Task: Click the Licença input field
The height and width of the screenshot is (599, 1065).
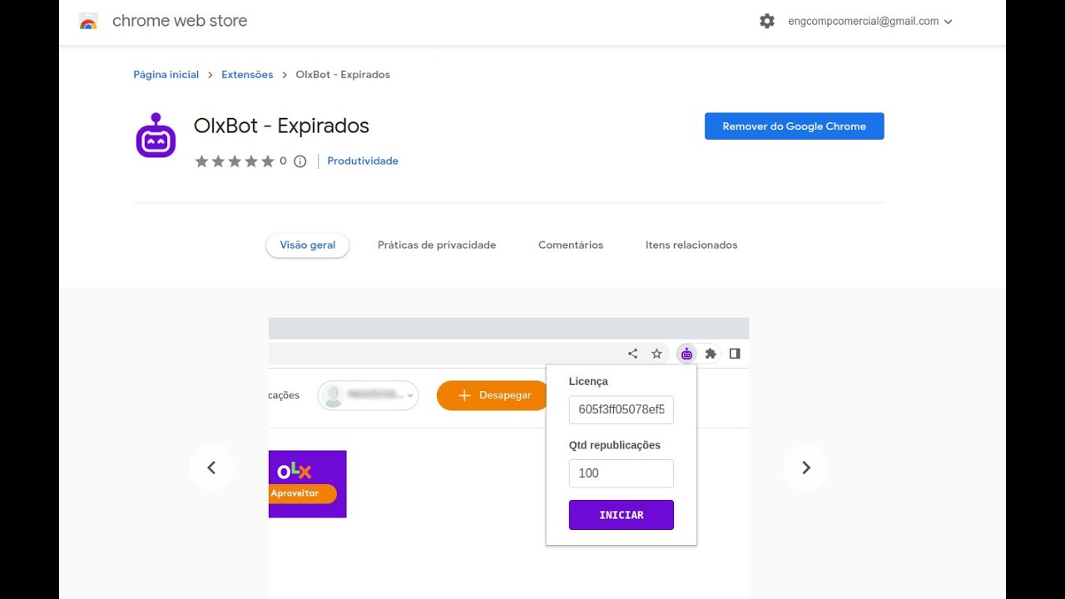Action: coord(622,410)
